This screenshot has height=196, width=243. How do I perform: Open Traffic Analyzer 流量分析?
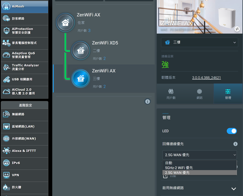[25, 67]
